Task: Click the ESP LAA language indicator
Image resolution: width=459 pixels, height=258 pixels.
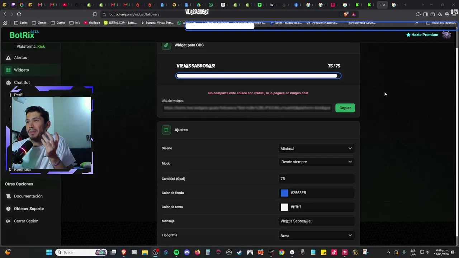Action: pos(413,252)
